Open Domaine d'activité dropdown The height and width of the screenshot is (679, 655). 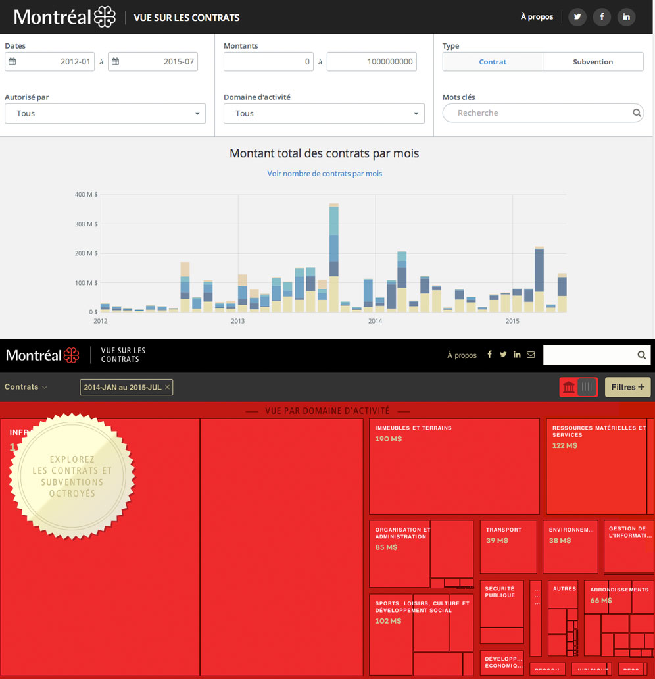click(x=324, y=113)
